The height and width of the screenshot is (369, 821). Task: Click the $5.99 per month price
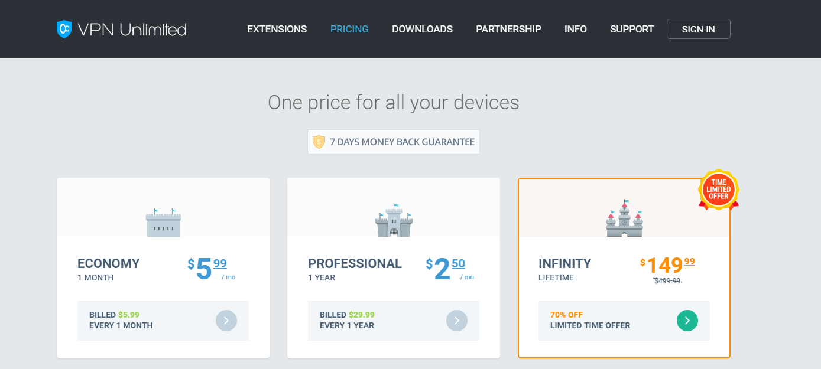[x=212, y=269]
